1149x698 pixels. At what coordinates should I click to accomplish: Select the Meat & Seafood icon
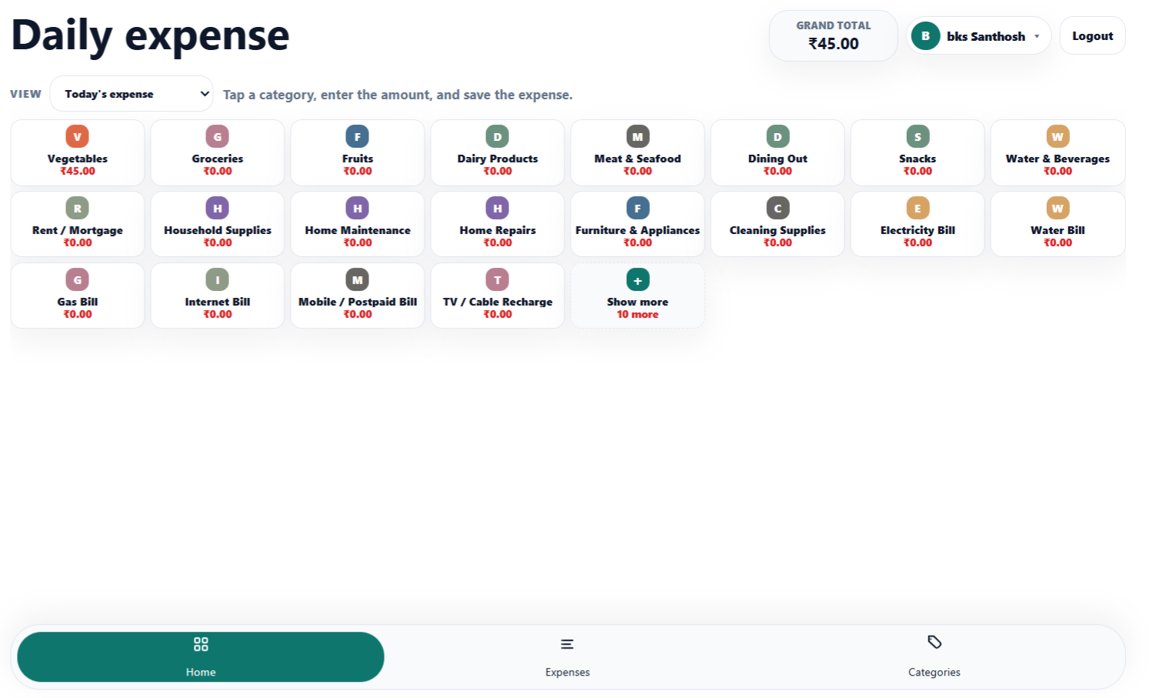pos(637,136)
